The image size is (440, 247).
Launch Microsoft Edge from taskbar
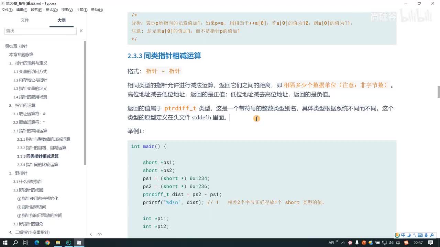37,243
